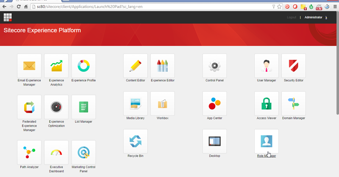Launch Role Manager tile
Viewport: 339px width, 177px height.
267,141
